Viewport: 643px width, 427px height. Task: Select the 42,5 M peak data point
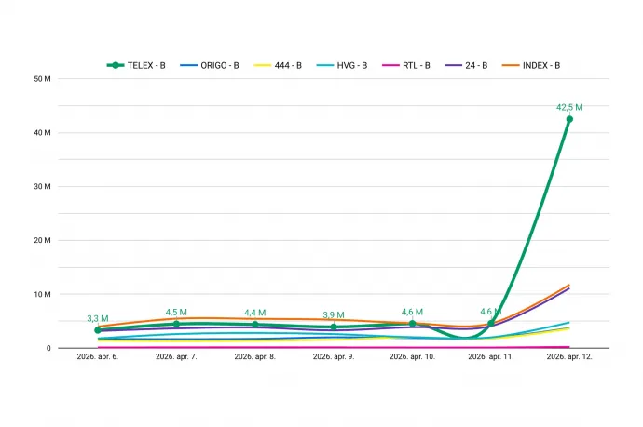(x=569, y=119)
